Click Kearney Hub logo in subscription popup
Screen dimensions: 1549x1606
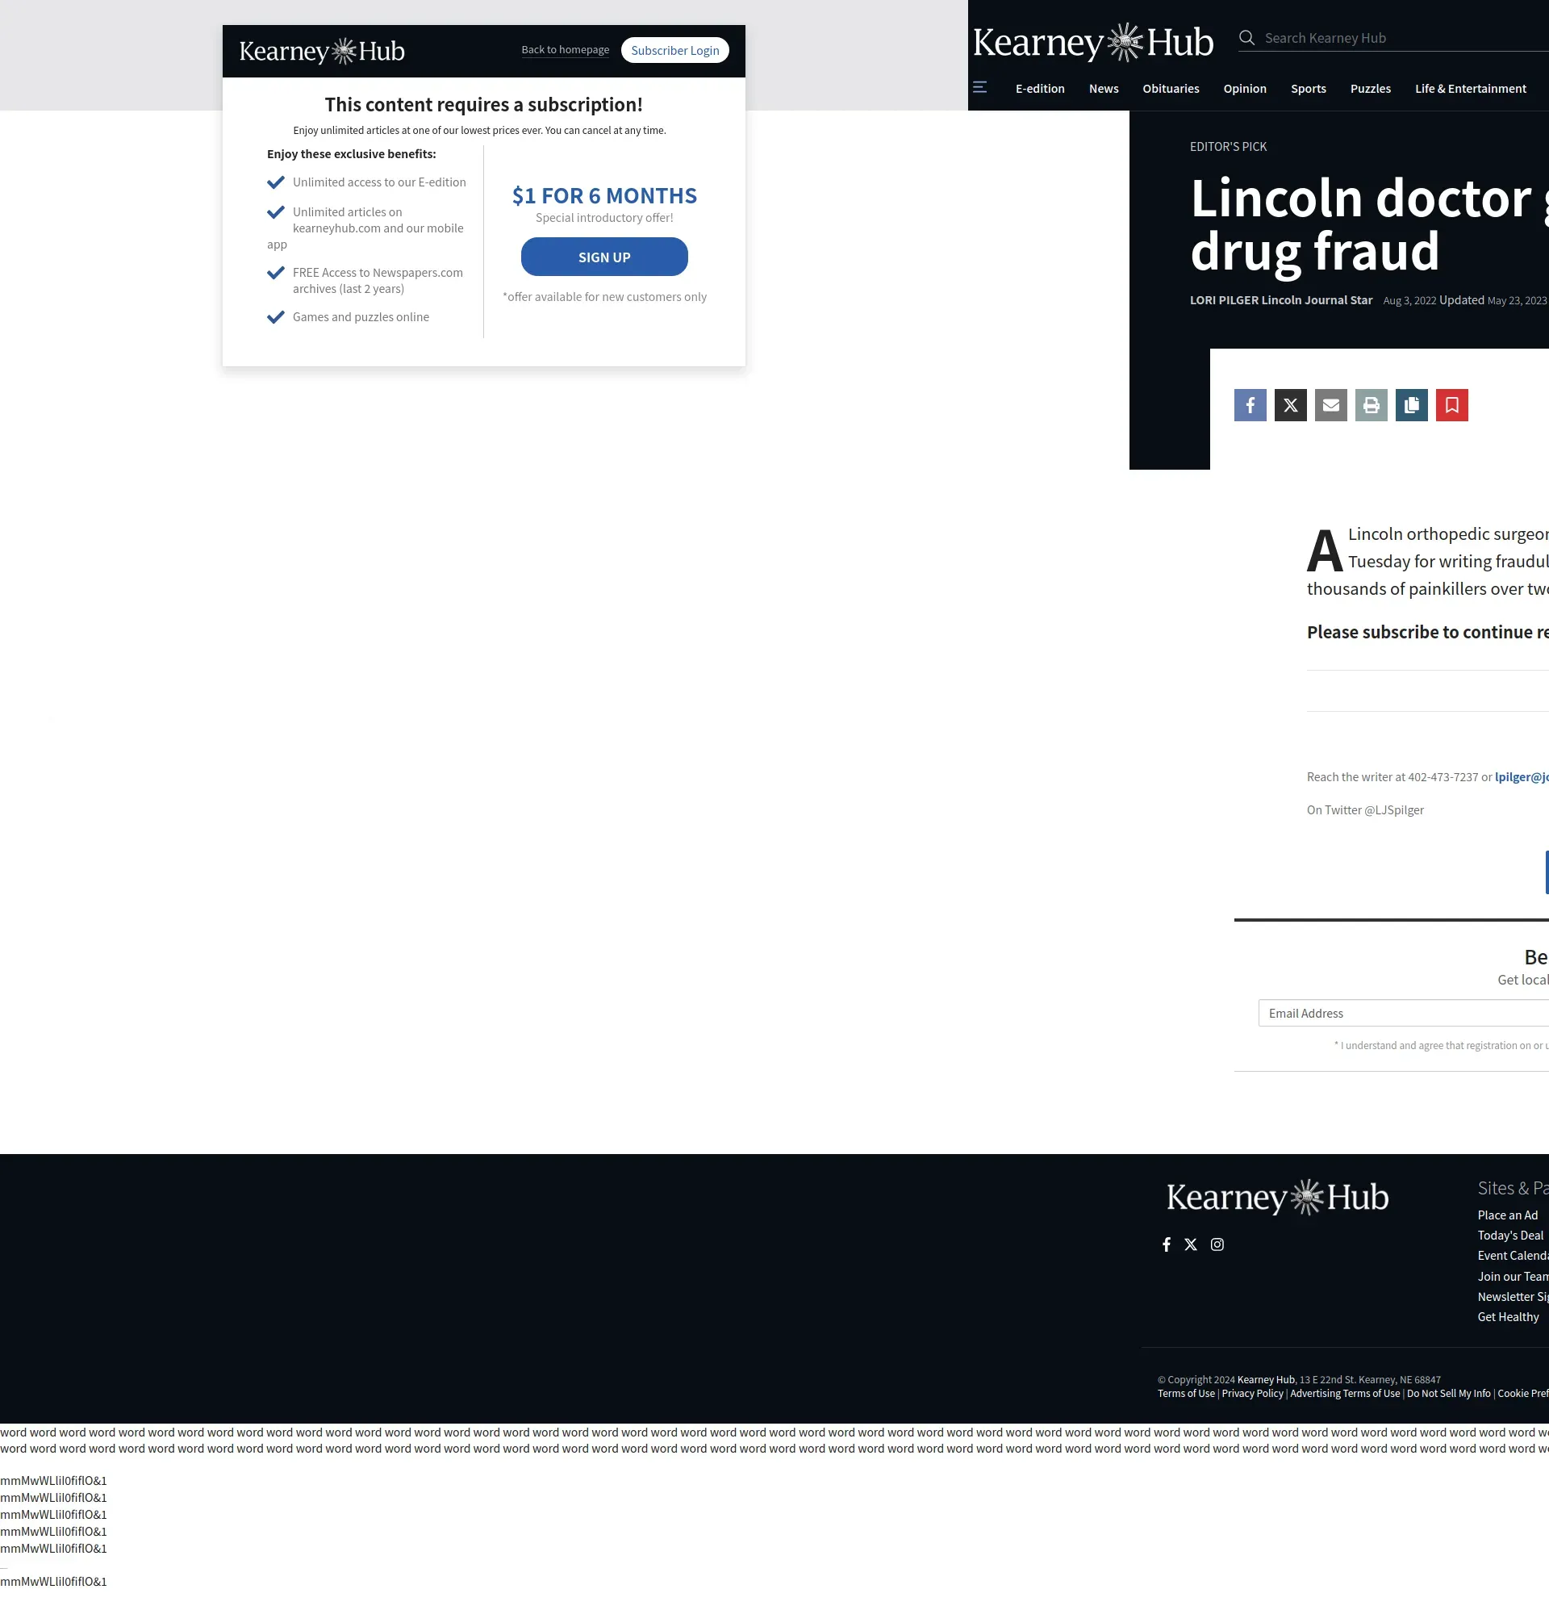(x=322, y=51)
